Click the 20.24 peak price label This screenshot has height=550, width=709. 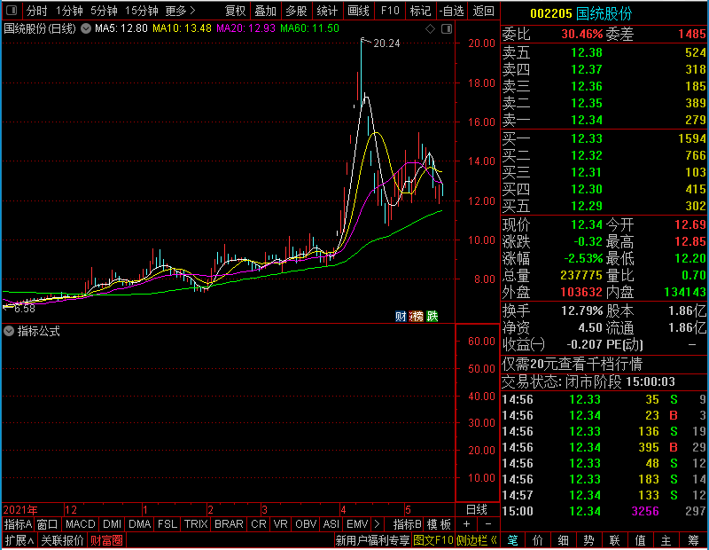tap(386, 43)
